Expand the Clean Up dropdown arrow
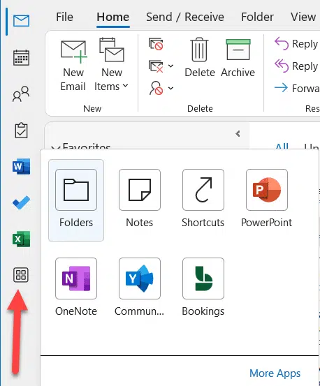The width and height of the screenshot is (320, 386). (x=170, y=66)
